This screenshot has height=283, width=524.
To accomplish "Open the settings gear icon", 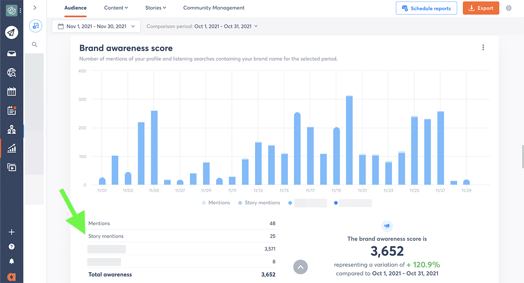I will [x=509, y=8].
